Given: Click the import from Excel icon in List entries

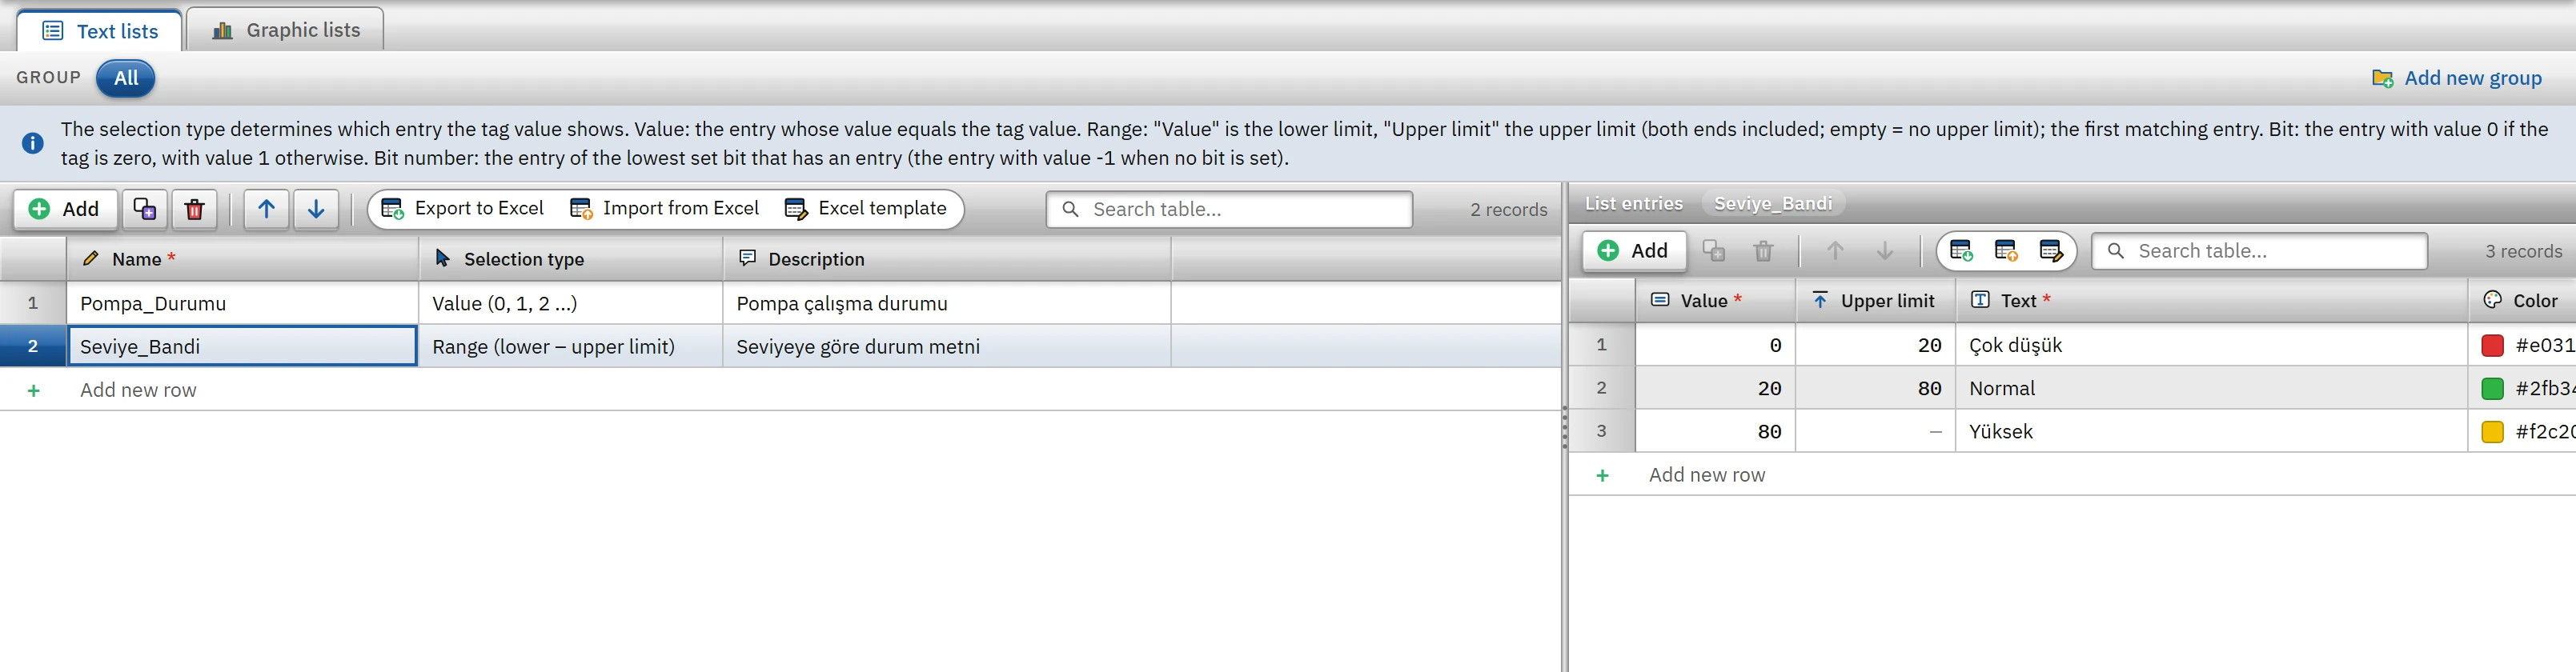Looking at the screenshot, I should point(2006,251).
